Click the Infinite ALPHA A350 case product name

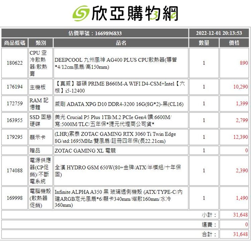(x=119, y=198)
